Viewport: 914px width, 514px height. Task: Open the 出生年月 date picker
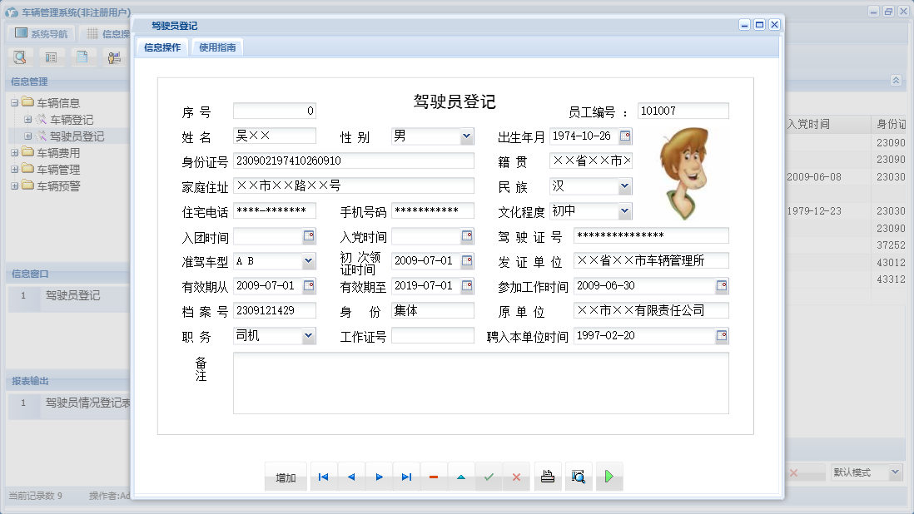point(626,136)
